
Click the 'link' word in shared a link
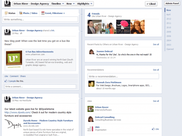click(53, 30)
